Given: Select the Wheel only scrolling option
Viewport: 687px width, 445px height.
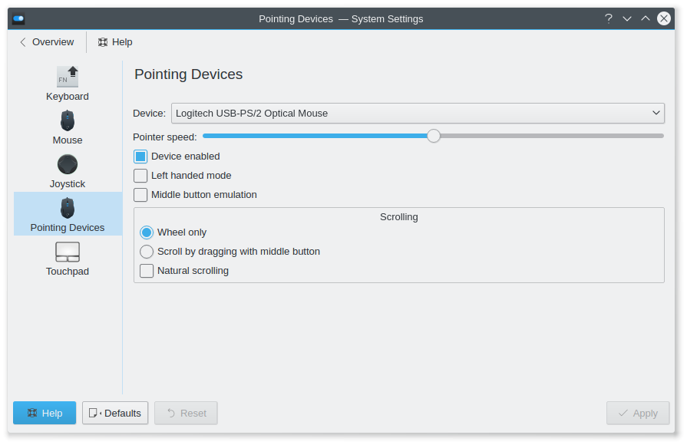Looking at the screenshot, I should [x=147, y=232].
